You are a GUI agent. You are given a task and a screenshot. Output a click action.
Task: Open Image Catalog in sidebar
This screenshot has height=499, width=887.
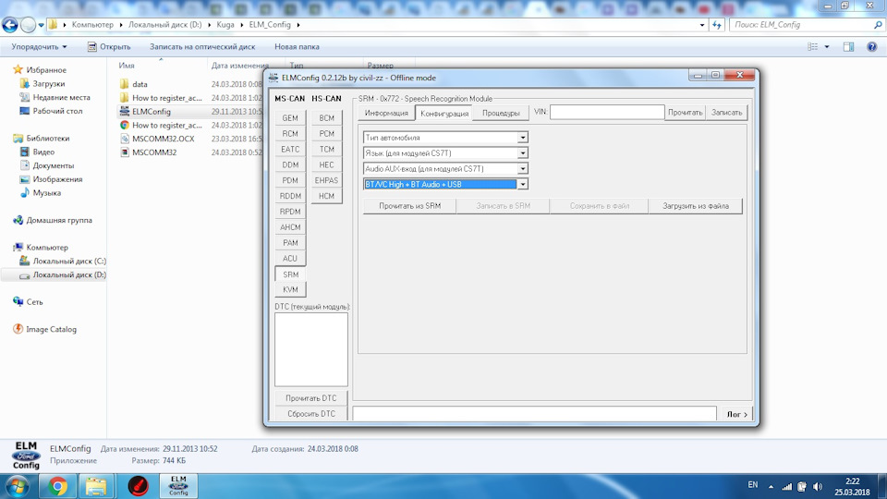pos(51,329)
